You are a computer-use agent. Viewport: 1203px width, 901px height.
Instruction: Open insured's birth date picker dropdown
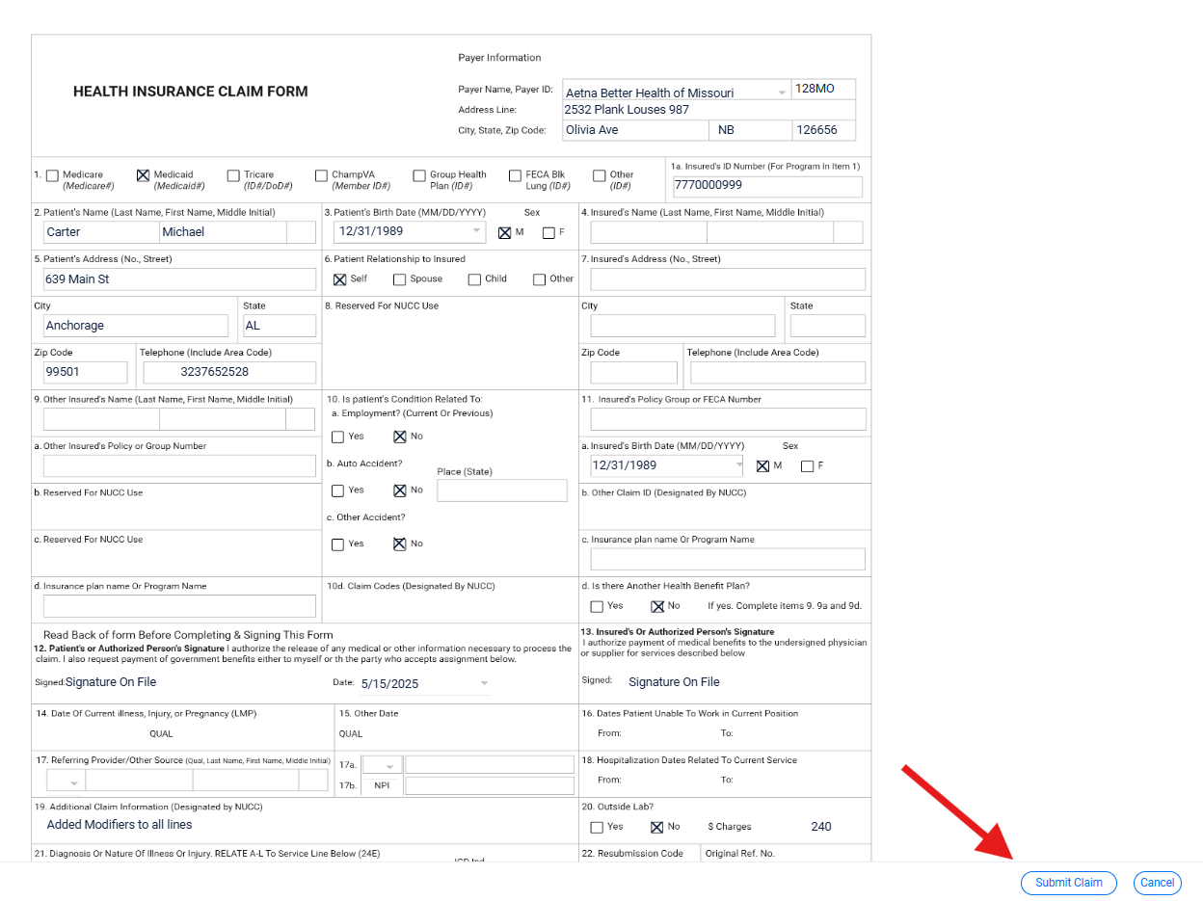click(x=739, y=465)
